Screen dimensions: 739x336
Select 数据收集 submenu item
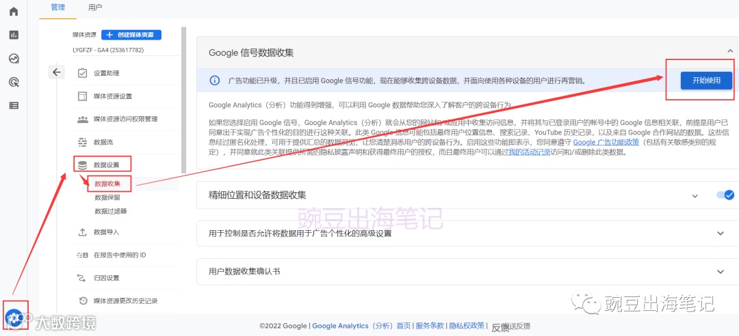pos(107,184)
